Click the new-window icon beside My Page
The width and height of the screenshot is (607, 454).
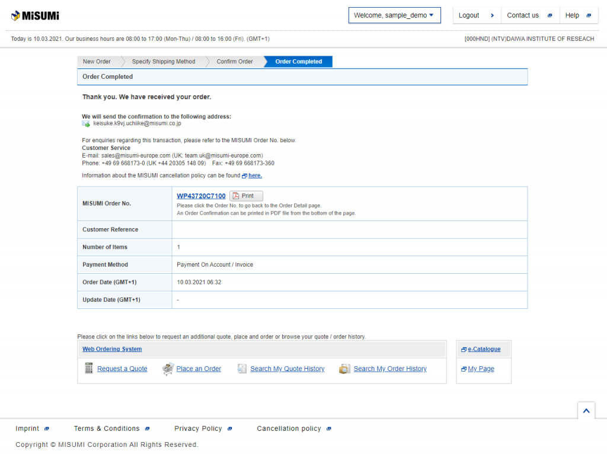point(464,369)
